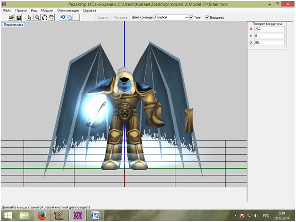The height and width of the screenshot is (222, 296).
Task: Select the arrow pointer tool
Action: (x=30, y=17)
